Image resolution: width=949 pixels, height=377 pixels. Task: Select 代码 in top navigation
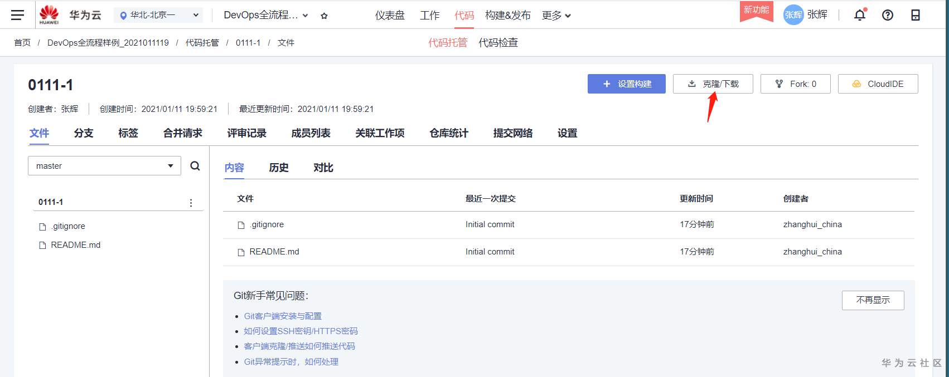click(464, 16)
